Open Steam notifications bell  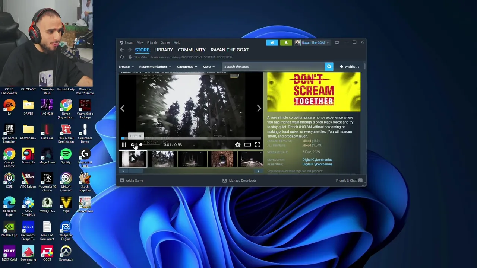[286, 42]
